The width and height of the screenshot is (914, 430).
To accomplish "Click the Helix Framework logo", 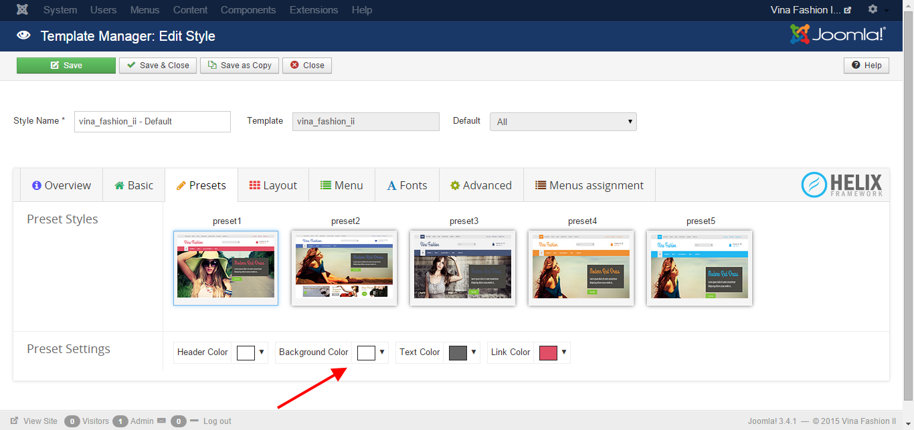I will tap(842, 185).
